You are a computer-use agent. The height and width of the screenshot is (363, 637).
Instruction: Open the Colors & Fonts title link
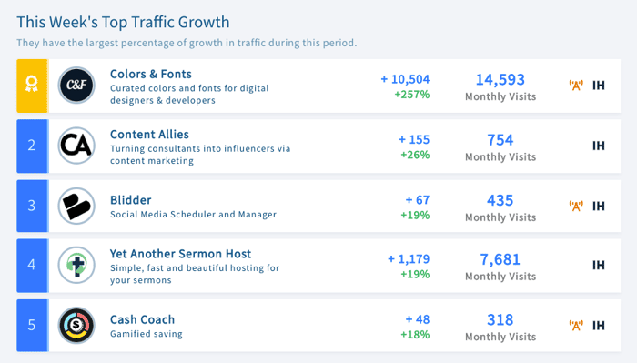click(151, 74)
